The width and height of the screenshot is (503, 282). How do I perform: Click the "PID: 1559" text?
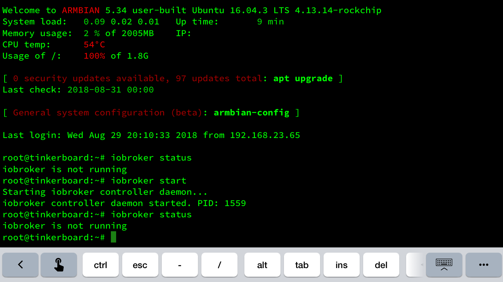click(222, 203)
